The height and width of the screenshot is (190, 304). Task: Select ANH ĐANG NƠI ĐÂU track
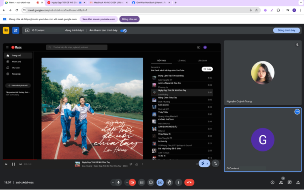(x=182, y=129)
